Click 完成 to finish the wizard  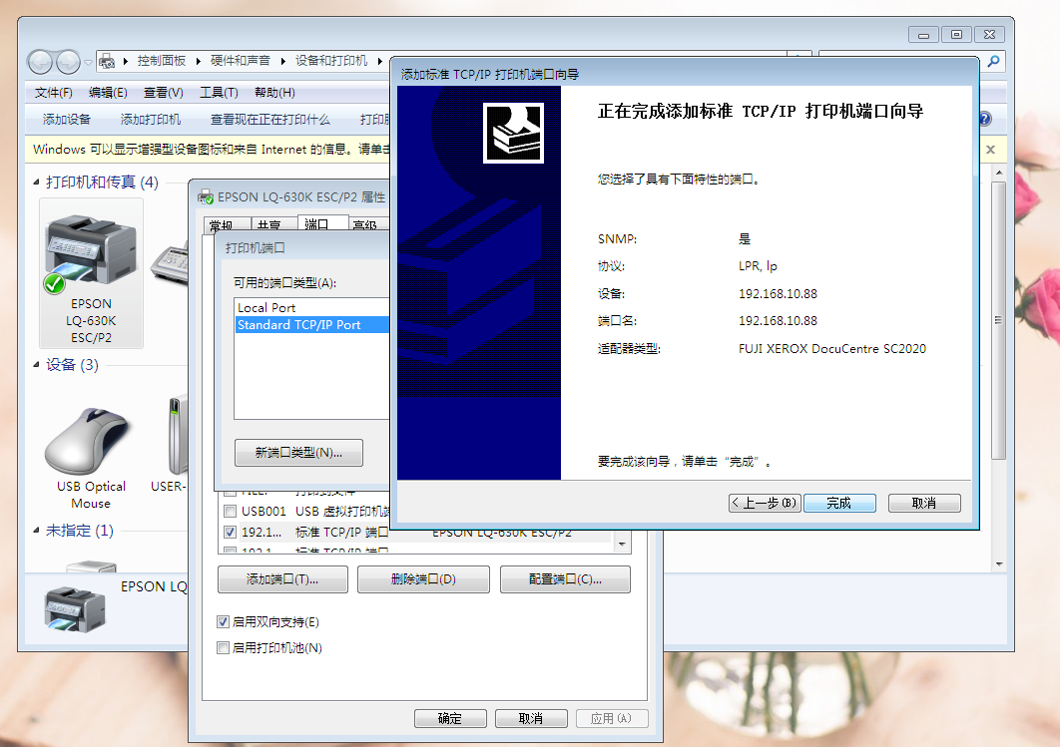(839, 504)
